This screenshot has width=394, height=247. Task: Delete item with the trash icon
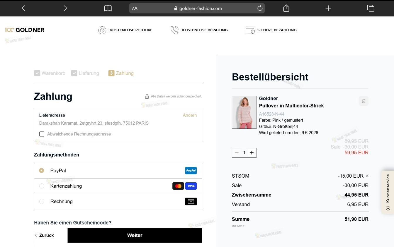tap(364, 101)
